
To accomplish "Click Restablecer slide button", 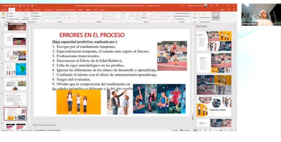I will (x=36, y=16).
